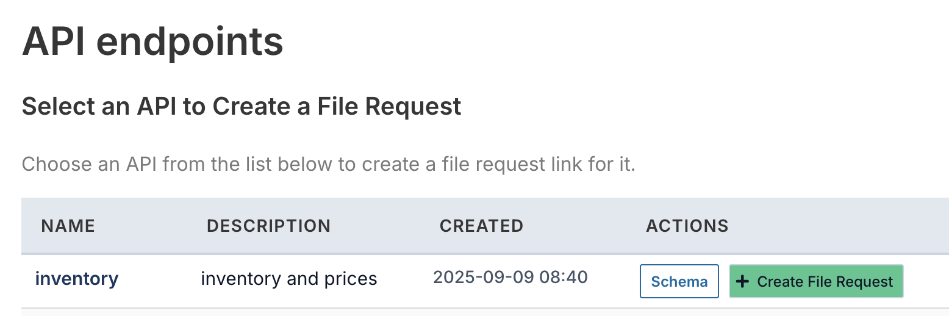Click the 'Choose an API from the list' instruction text
Viewport: 949px width, 316px height.
328,164
